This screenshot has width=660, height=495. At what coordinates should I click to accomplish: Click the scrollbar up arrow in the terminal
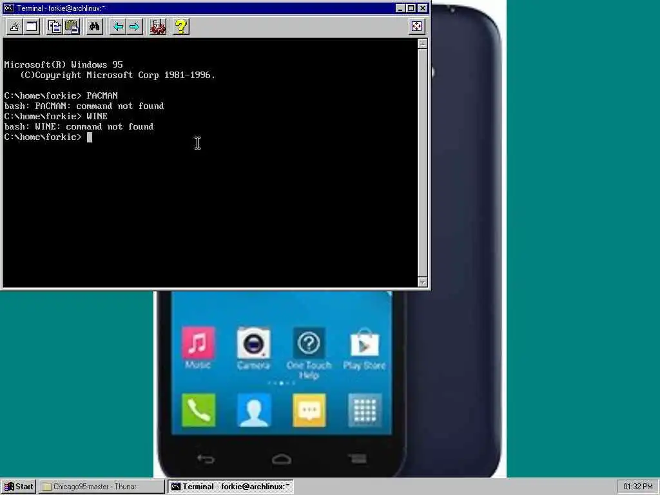click(x=423, y=44)
